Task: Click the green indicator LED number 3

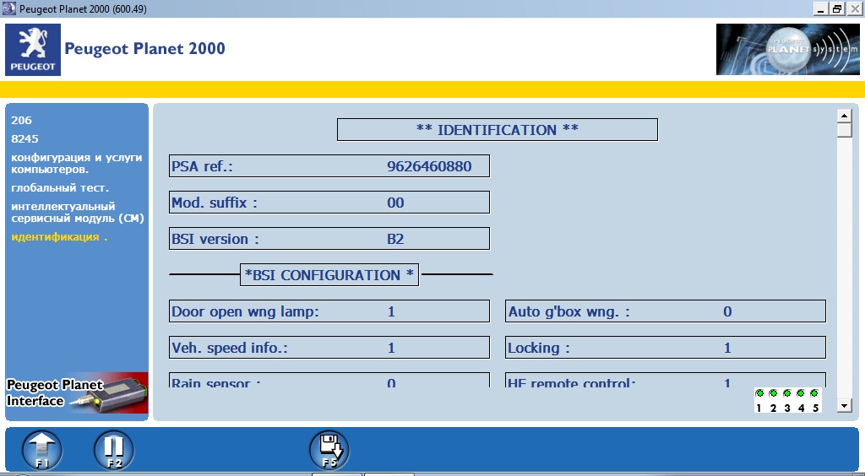Action: coord(787,393)
